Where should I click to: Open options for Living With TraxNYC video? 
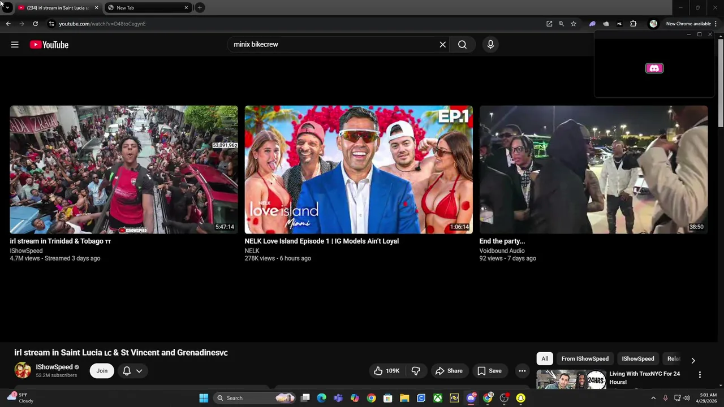point(700,375)
